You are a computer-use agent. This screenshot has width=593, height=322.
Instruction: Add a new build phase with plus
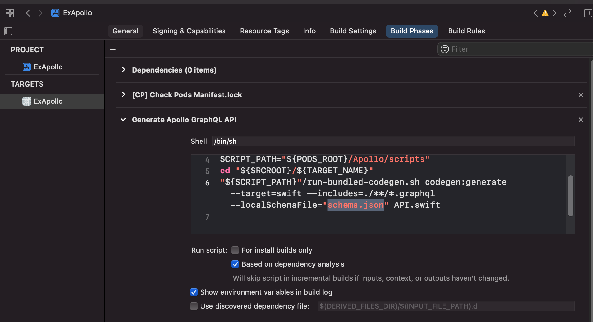113,49
